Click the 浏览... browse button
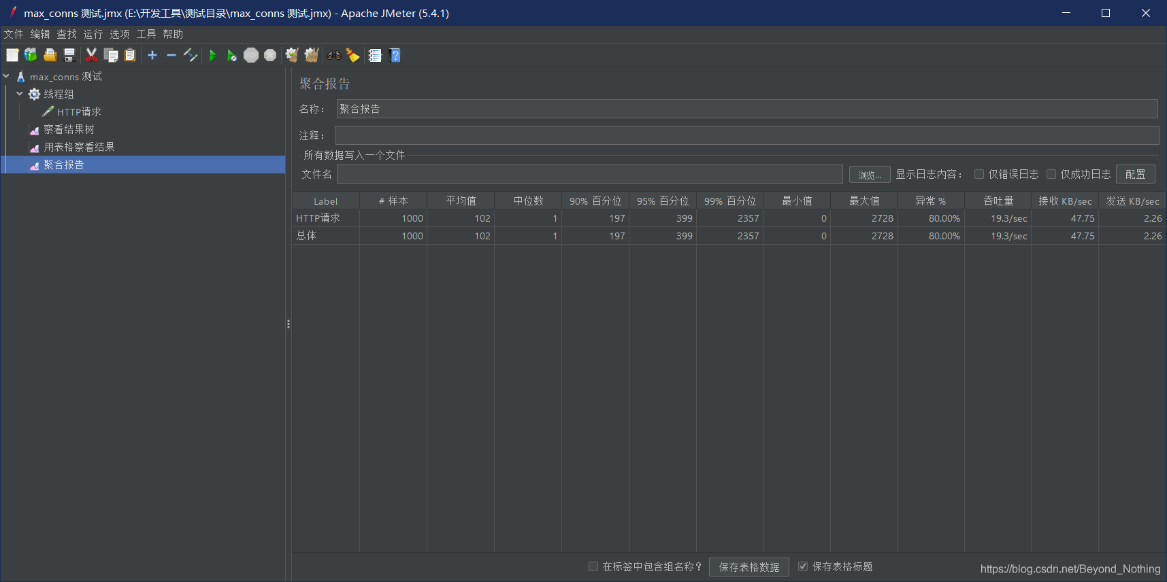This screenshot has height=582, width=1167. click(x=870, y=175)
